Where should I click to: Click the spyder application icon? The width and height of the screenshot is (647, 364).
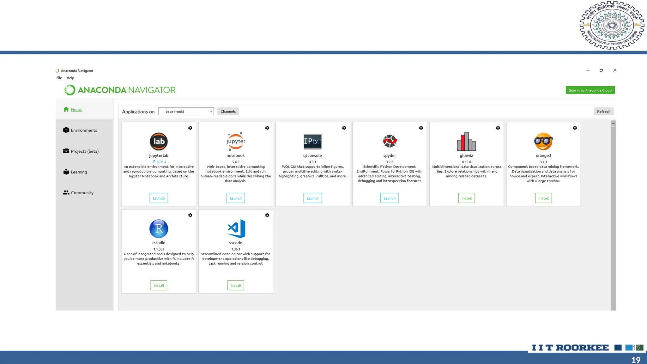click(x=390, y=141)
